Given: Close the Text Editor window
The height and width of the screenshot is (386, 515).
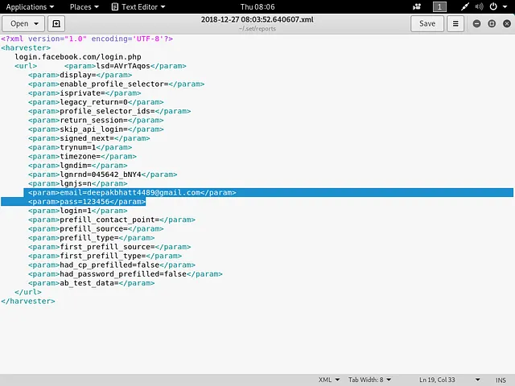Looking at the screenshot, I should [507, 23].
